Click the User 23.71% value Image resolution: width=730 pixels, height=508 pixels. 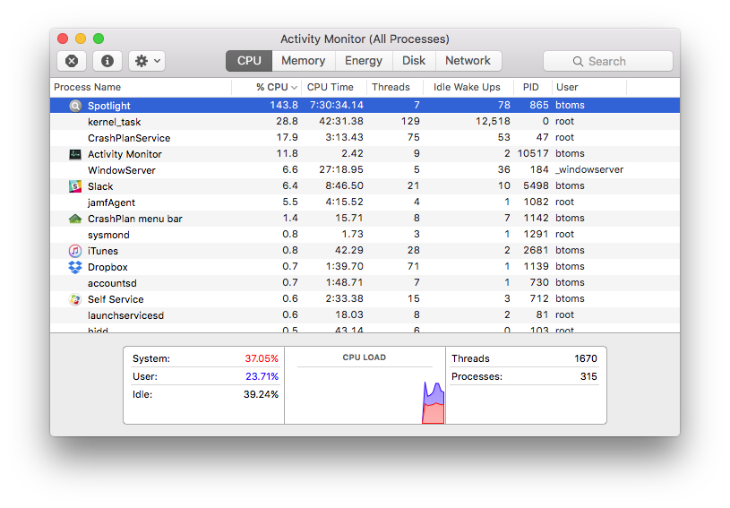point(262,376)
